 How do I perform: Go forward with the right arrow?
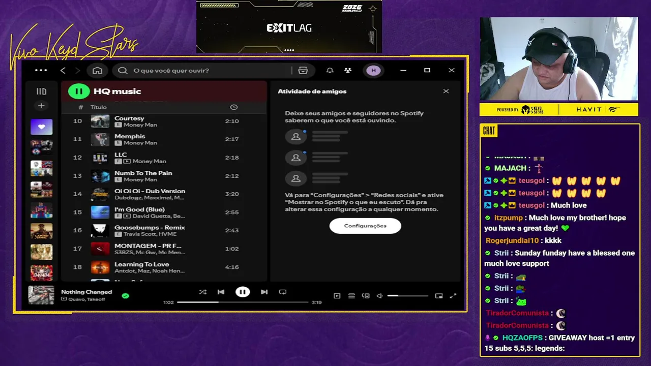[x=78, y=70]
